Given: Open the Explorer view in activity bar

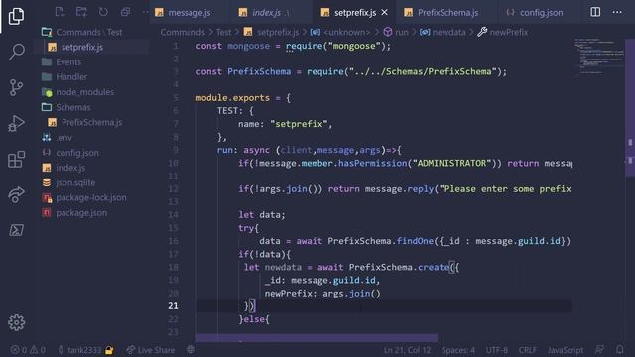Looking at the screenshot, I should (16, 16).
